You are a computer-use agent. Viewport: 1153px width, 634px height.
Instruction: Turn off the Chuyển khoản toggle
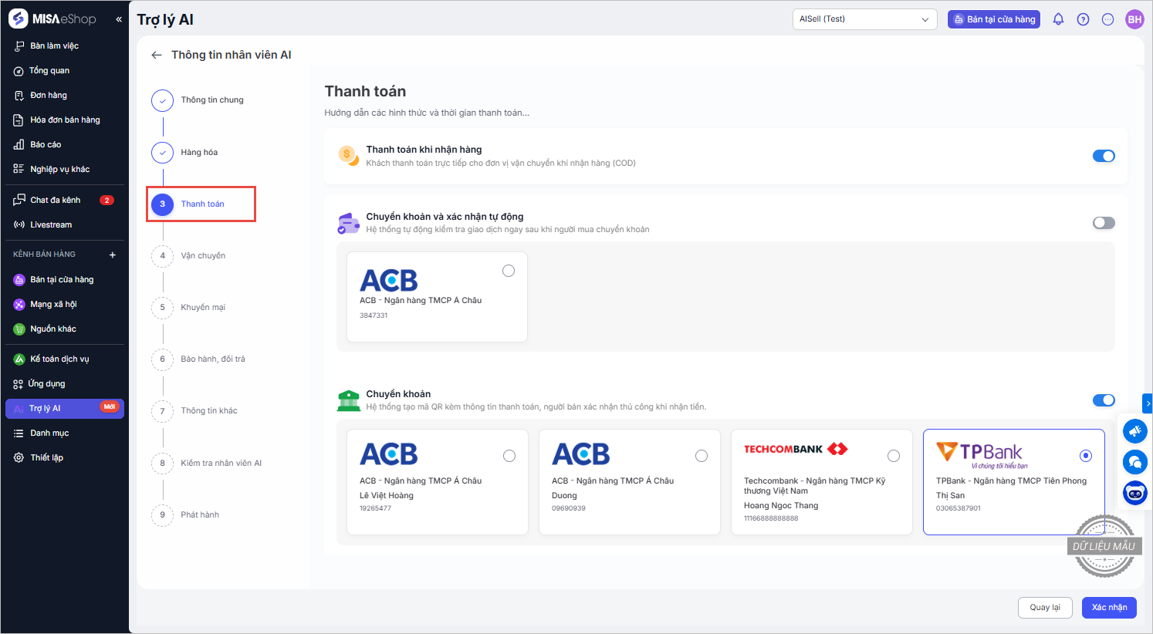[1103, 400]
